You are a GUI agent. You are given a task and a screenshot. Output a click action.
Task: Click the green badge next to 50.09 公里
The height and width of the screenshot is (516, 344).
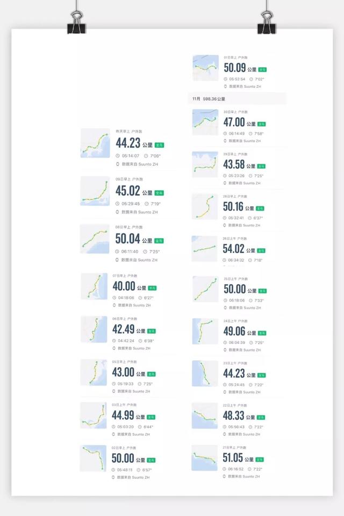point(262,70)
